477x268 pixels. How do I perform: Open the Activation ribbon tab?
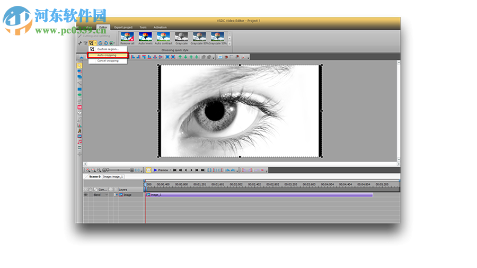click(160, 28)
